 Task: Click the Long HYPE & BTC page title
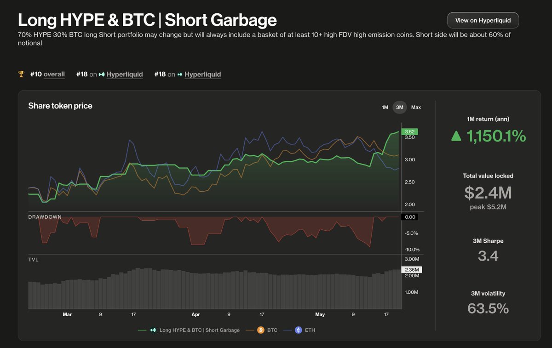click(147, 20)
